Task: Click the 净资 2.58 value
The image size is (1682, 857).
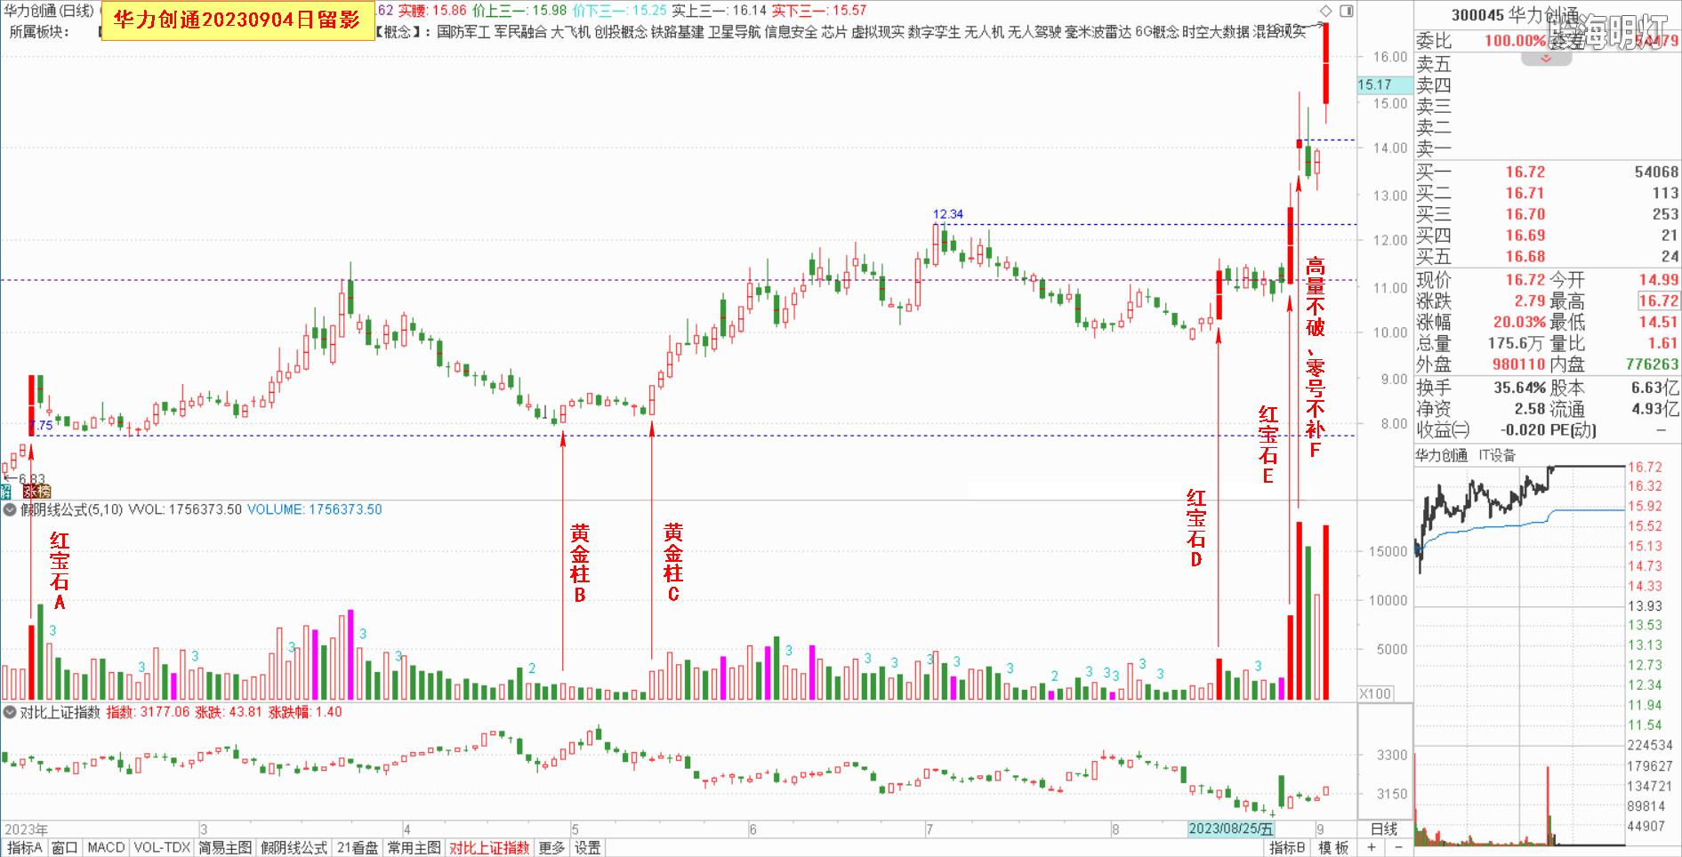Action: (x=1530, y=409)
